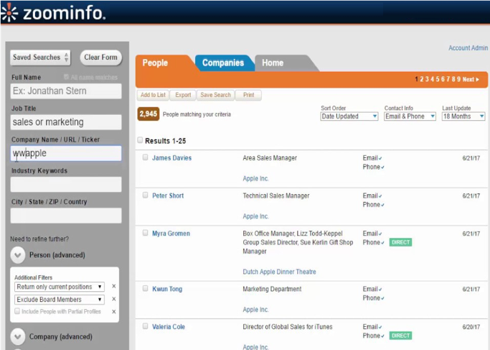Screen dimensions: 490x350
Task: Click 'Director of Global Sales for iTunes'
Action: [x=288, y=327]
